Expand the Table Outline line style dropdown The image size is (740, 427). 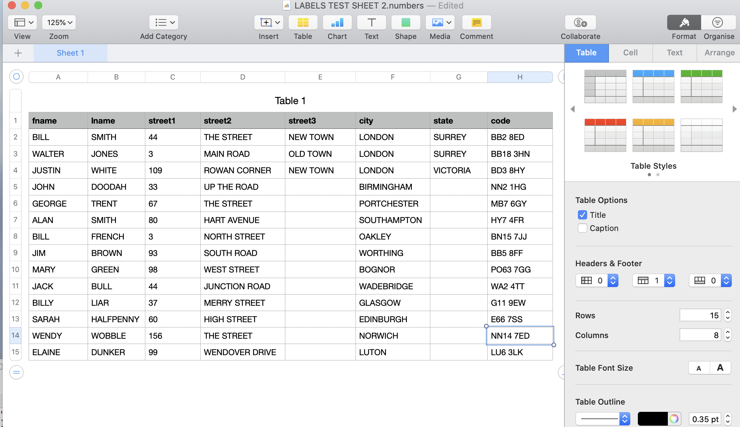pos(625,419)
